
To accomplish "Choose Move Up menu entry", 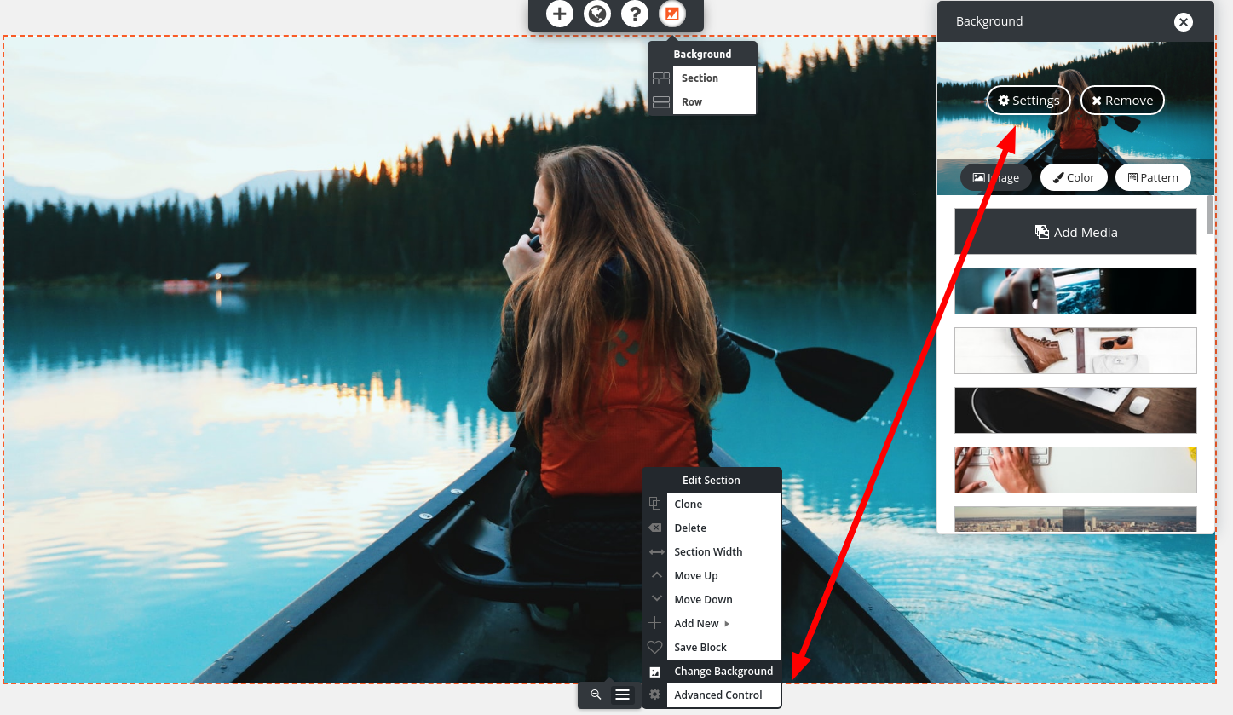I will point(723,576).
